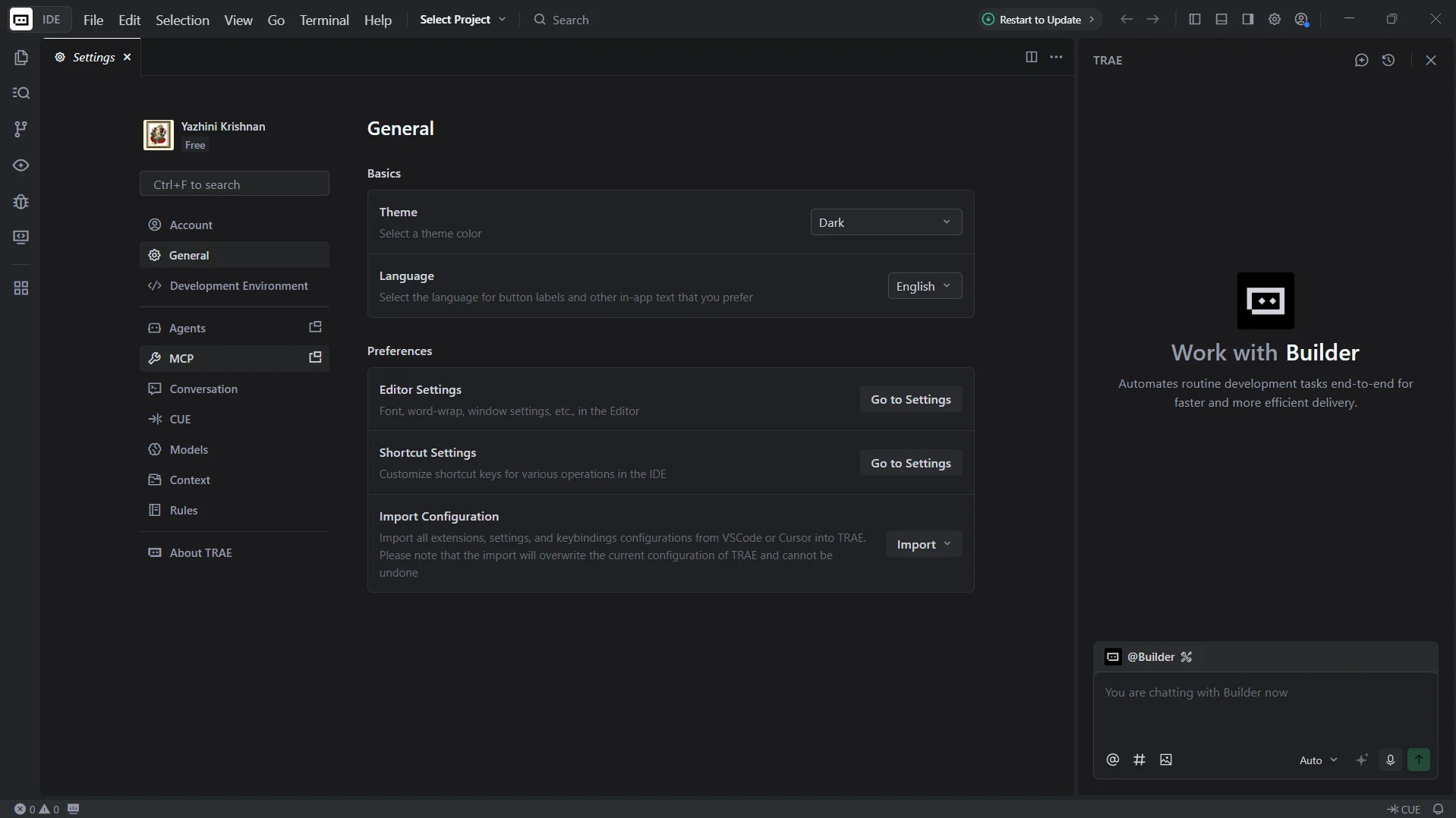Open errors and warnings in status bar
Viewport: 1456px width, 818px height.
[x=36, y=809]
